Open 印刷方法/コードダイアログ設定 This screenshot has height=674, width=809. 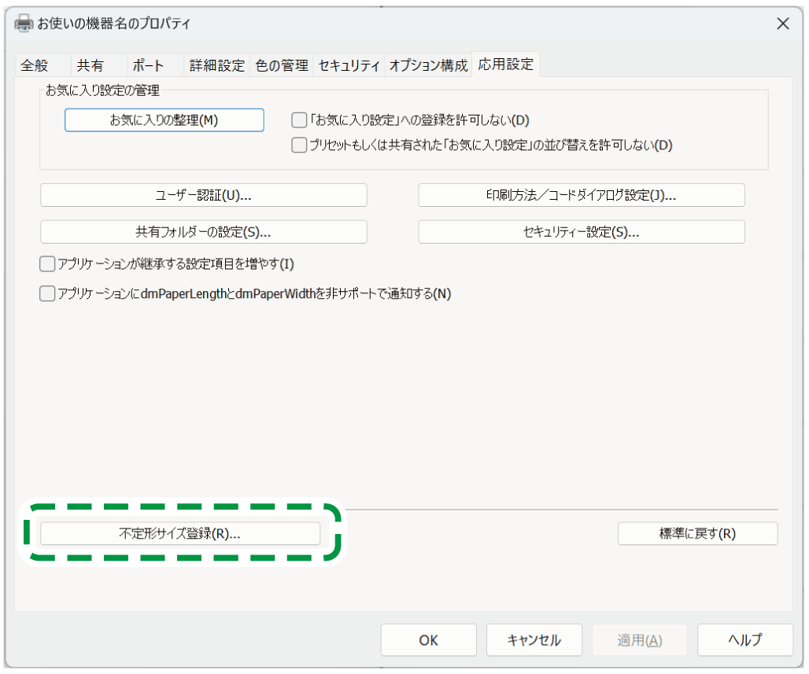tap(581, 195)
